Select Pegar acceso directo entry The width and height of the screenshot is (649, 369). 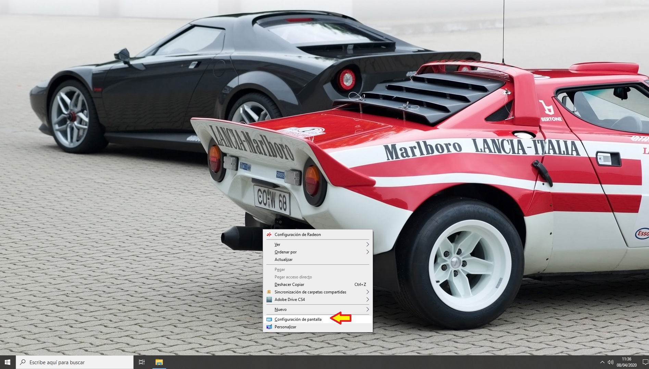(x=317, y=277)
